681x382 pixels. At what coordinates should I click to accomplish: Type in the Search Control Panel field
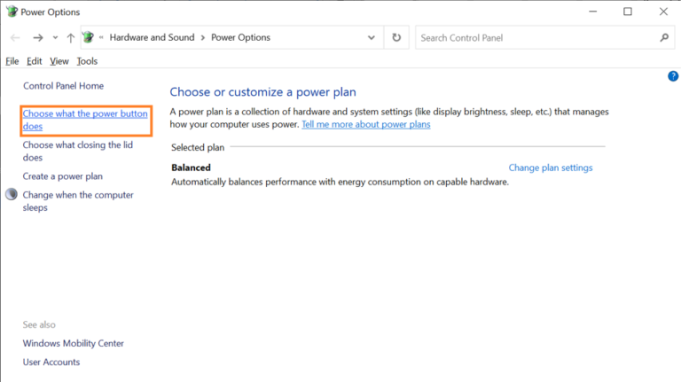(x=532, y=38)
